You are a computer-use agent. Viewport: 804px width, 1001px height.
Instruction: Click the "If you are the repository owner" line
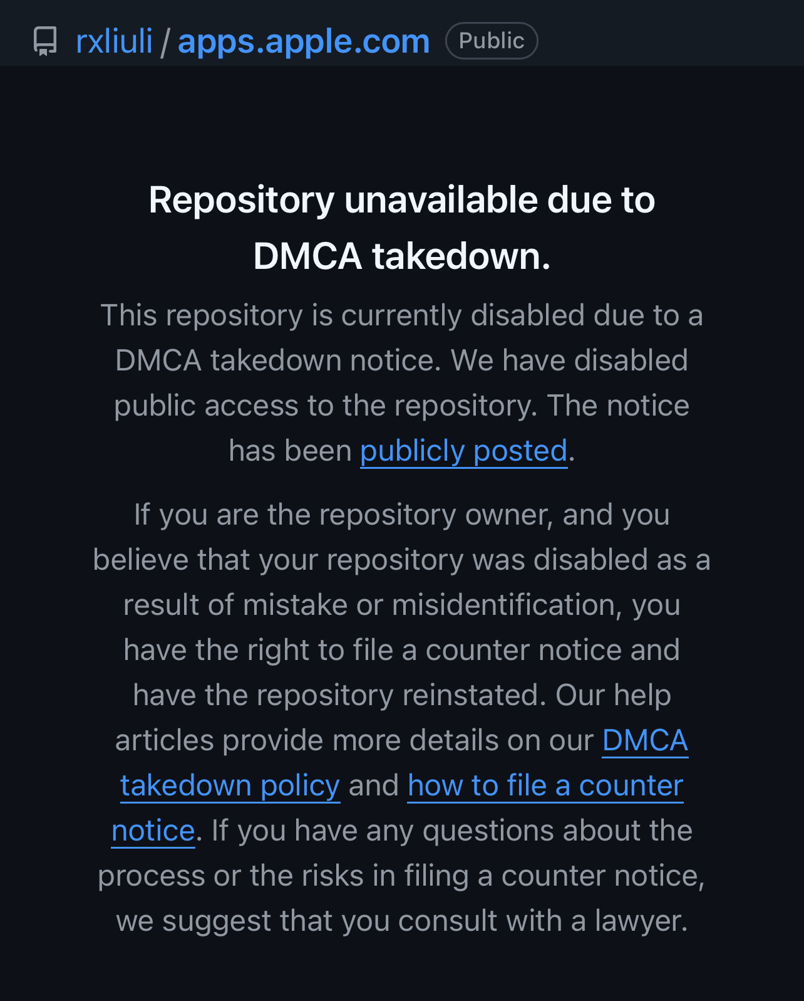tap(401, 515)
